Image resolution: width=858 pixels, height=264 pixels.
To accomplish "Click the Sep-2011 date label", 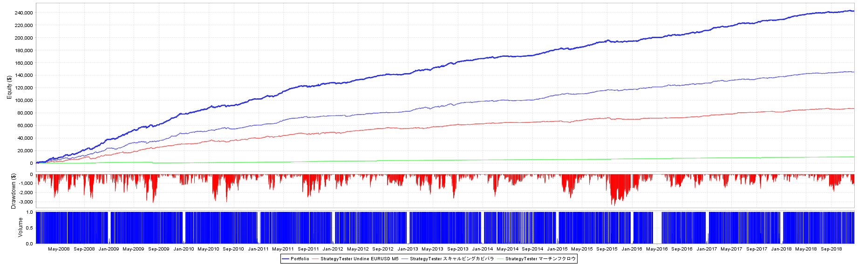I will [308, 249].
